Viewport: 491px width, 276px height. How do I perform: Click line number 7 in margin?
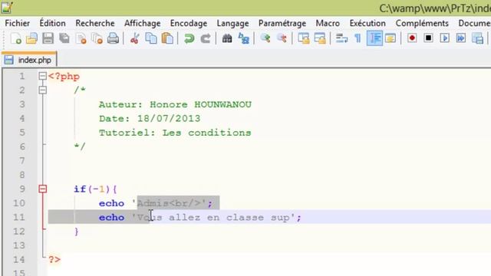pyautogui.click(x=22, y=160)
